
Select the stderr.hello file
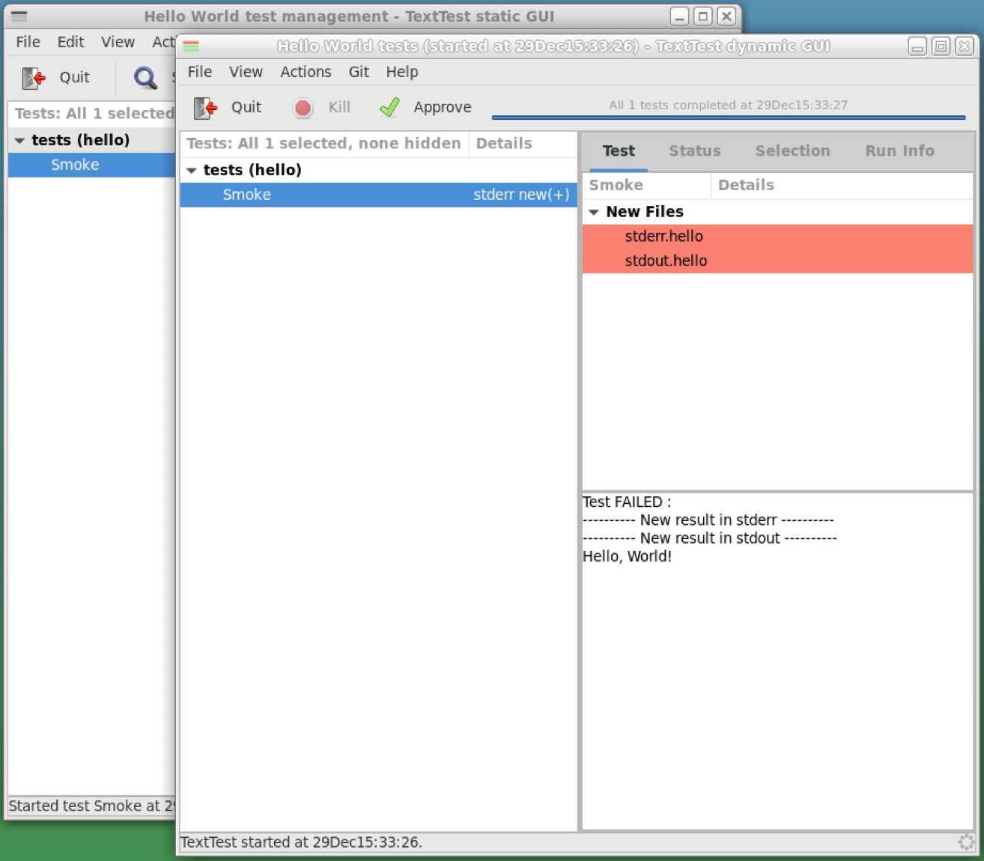pos(663,237)
